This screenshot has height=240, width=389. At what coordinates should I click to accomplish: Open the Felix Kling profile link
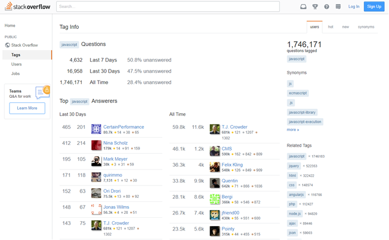232,164
